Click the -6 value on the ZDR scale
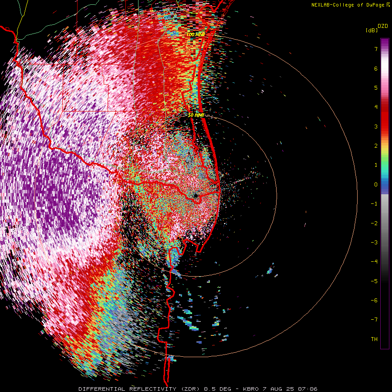Image resolution: width=392 pixels, height=392 pixels. tap(374, 301)
